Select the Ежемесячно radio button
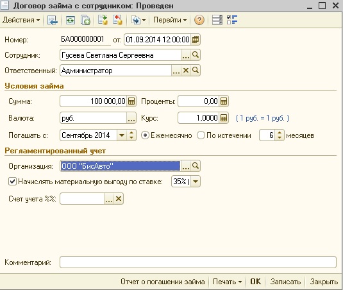 pyautogui.click(x=145, y=135)
